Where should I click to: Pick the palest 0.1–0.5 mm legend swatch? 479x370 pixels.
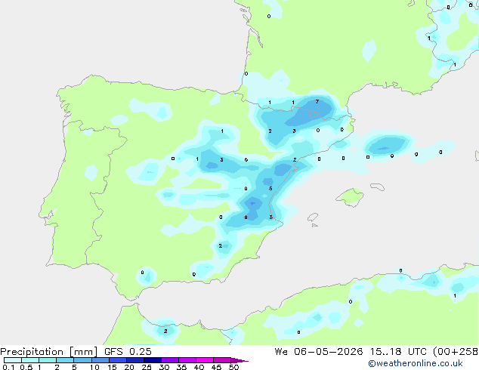click(x=13, y=360)
